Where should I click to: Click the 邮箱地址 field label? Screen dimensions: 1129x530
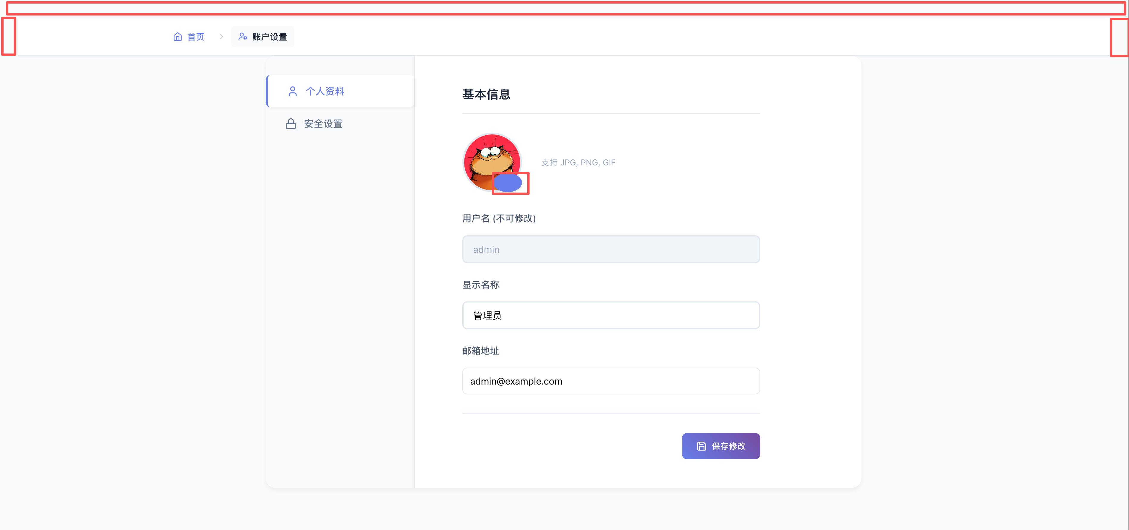pos(480,351)
